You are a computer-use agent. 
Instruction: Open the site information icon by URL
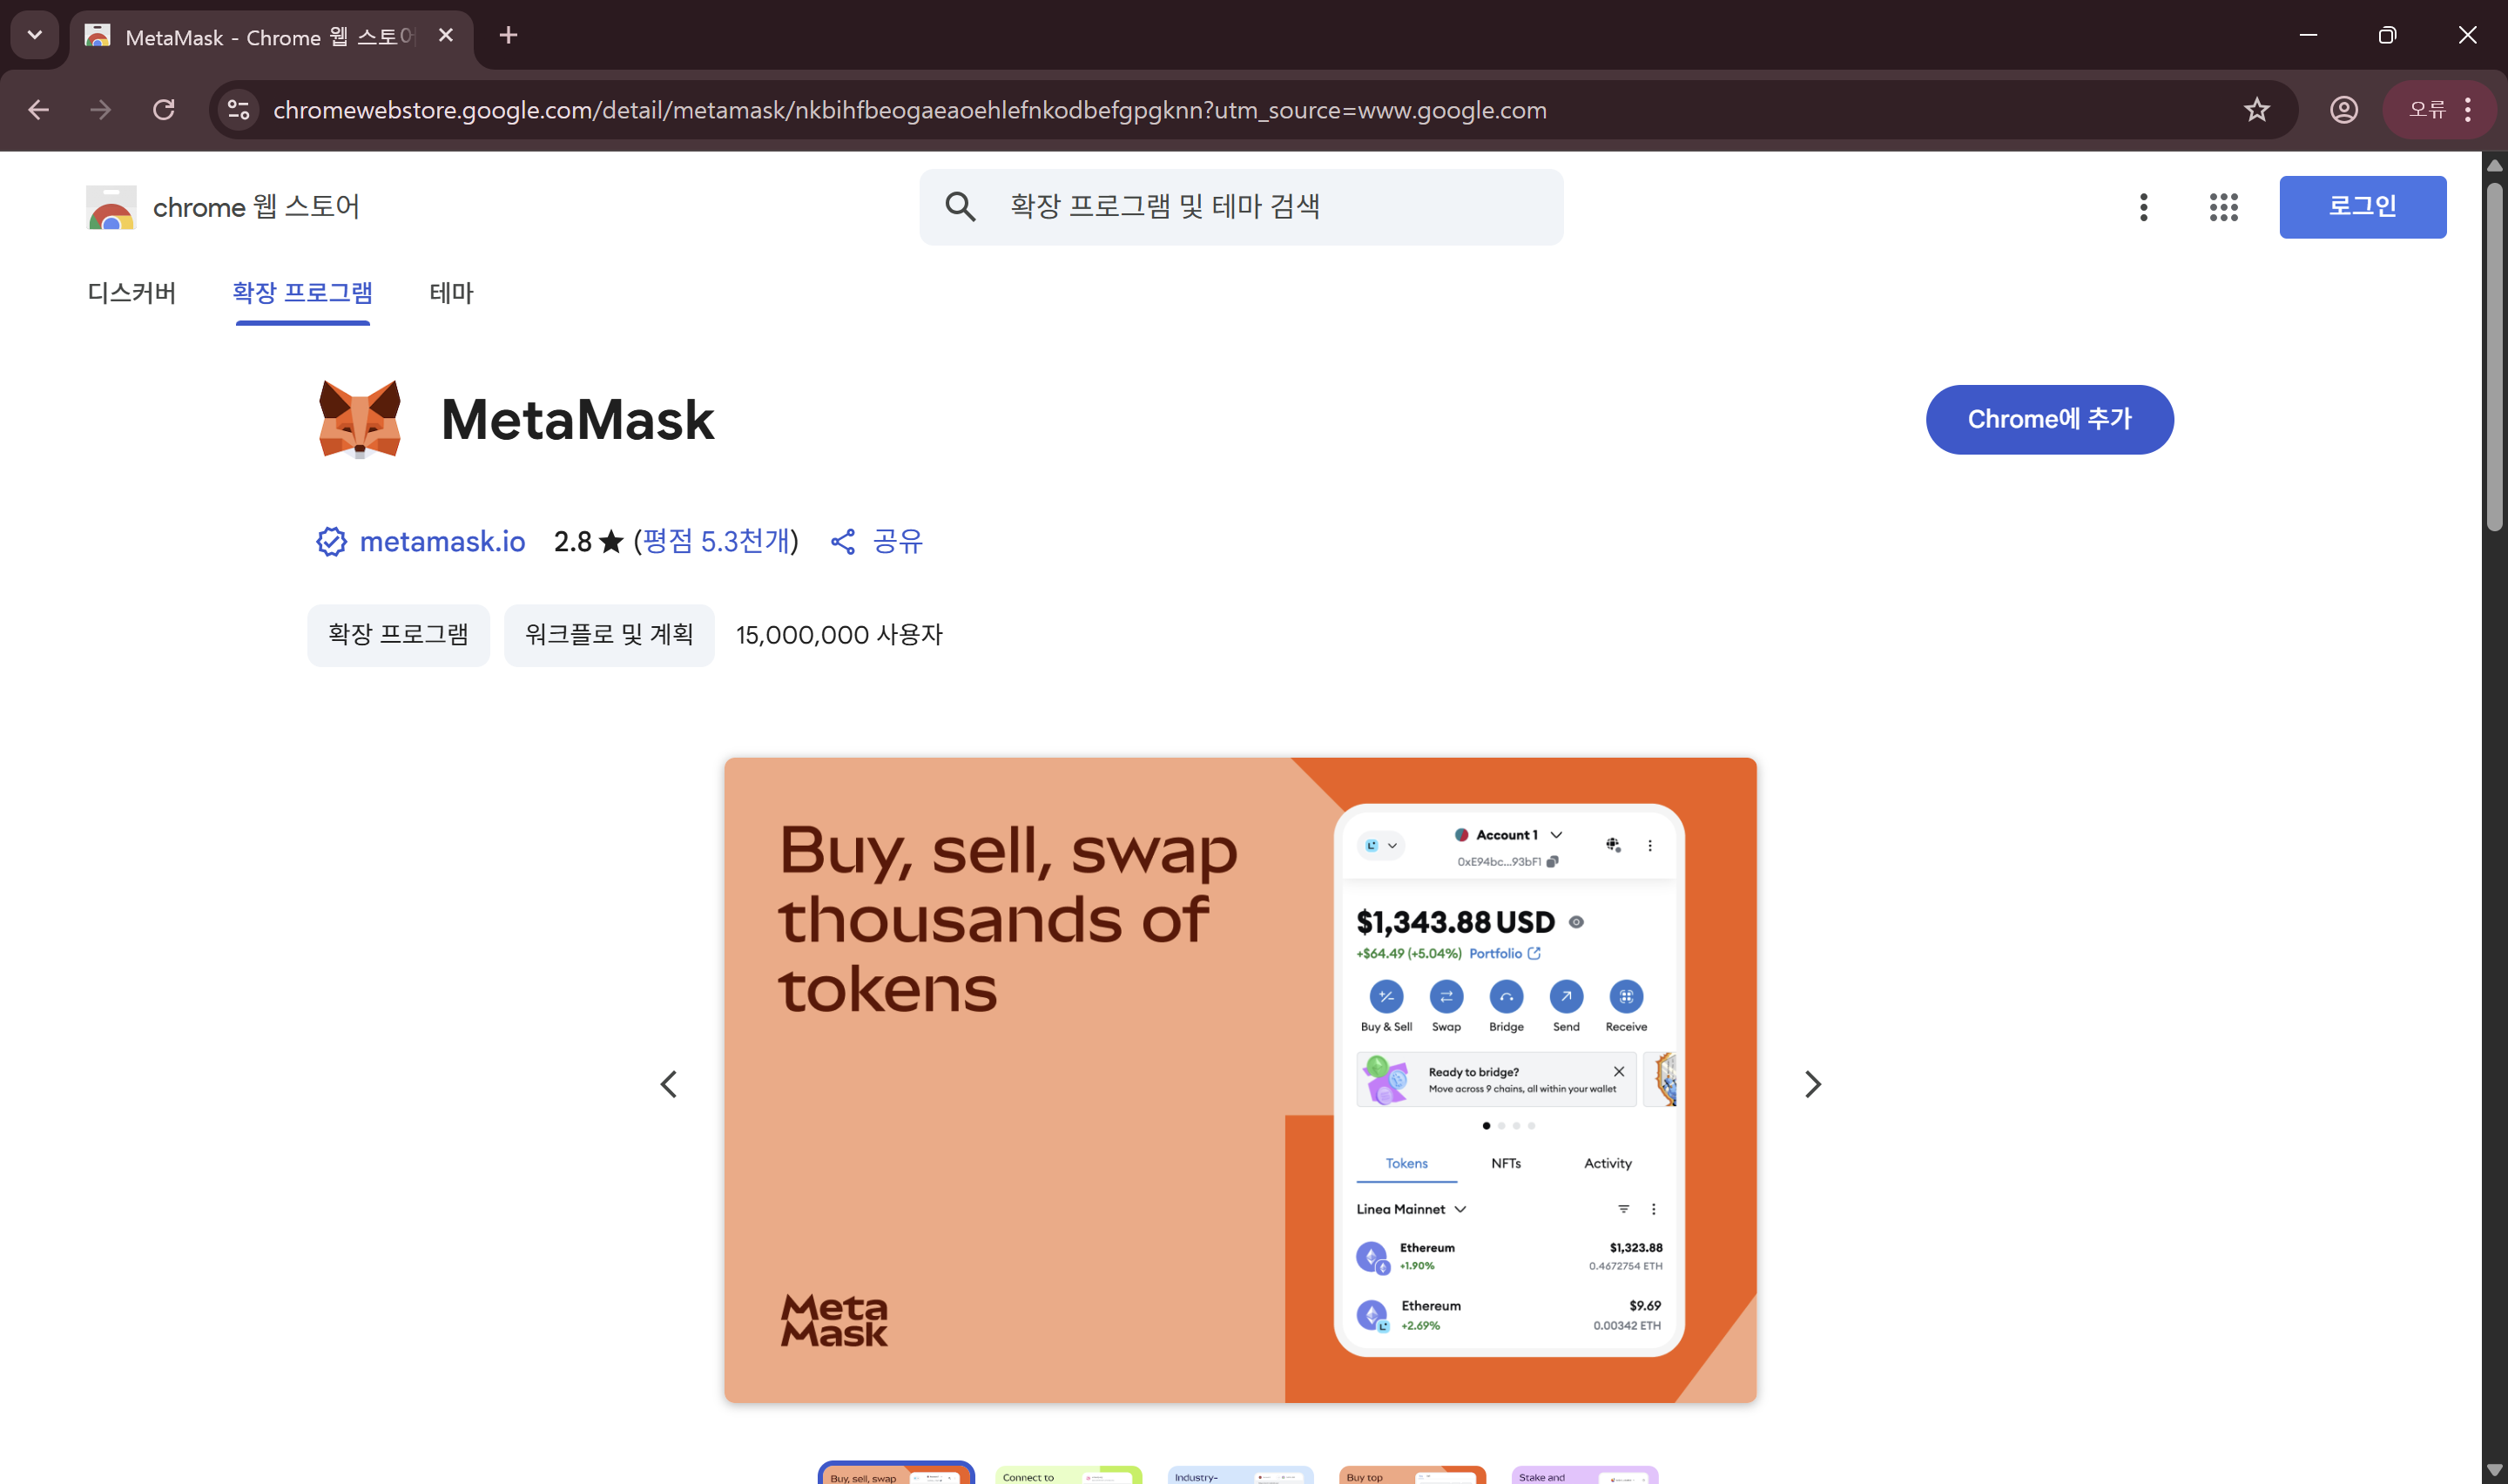[238, 110]
